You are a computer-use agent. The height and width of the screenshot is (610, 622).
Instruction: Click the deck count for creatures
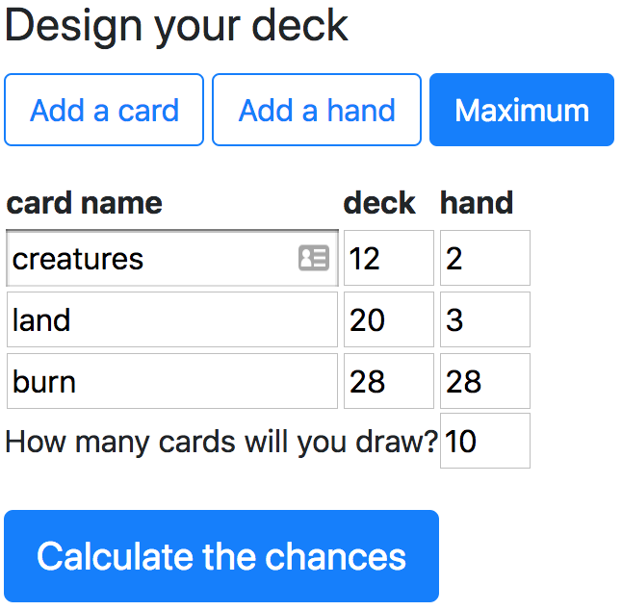[x=388, y=258]
